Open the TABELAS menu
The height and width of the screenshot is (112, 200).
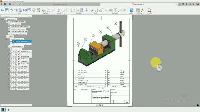140,13
